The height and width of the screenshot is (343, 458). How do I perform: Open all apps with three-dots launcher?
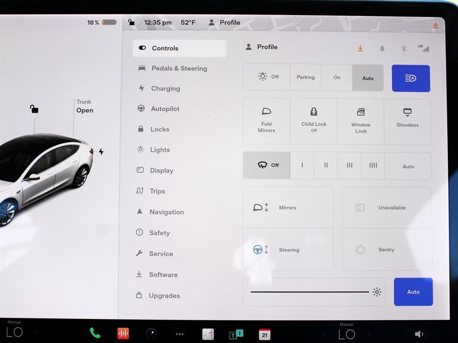click(x=179, y=334)
